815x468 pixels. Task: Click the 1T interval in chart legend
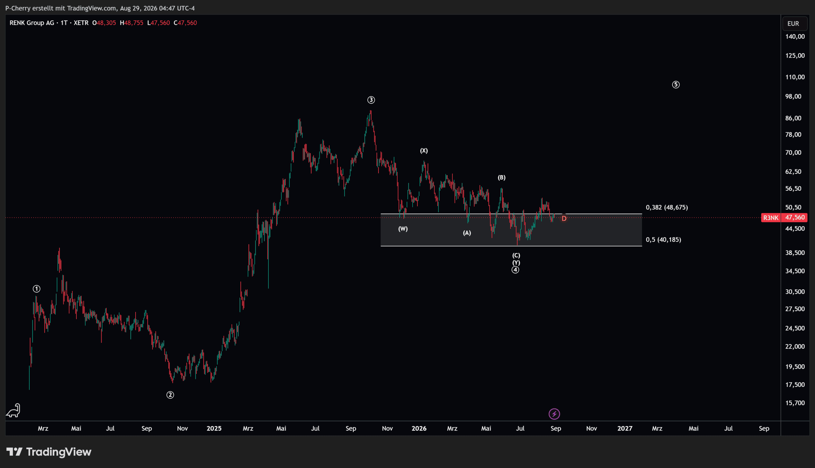coord(64,23)
